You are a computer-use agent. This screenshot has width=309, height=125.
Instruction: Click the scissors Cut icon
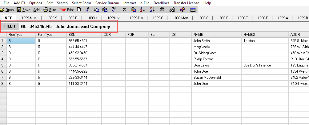pos(88,10)
